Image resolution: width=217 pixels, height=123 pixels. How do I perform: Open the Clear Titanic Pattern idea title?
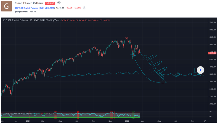click(29, 3)
